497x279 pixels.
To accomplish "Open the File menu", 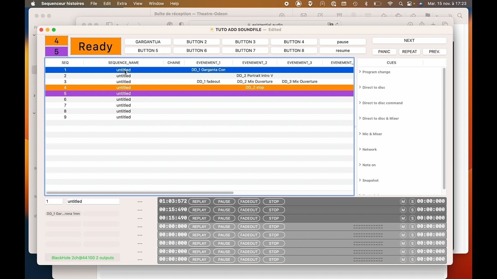I will (x=94, y=3).
